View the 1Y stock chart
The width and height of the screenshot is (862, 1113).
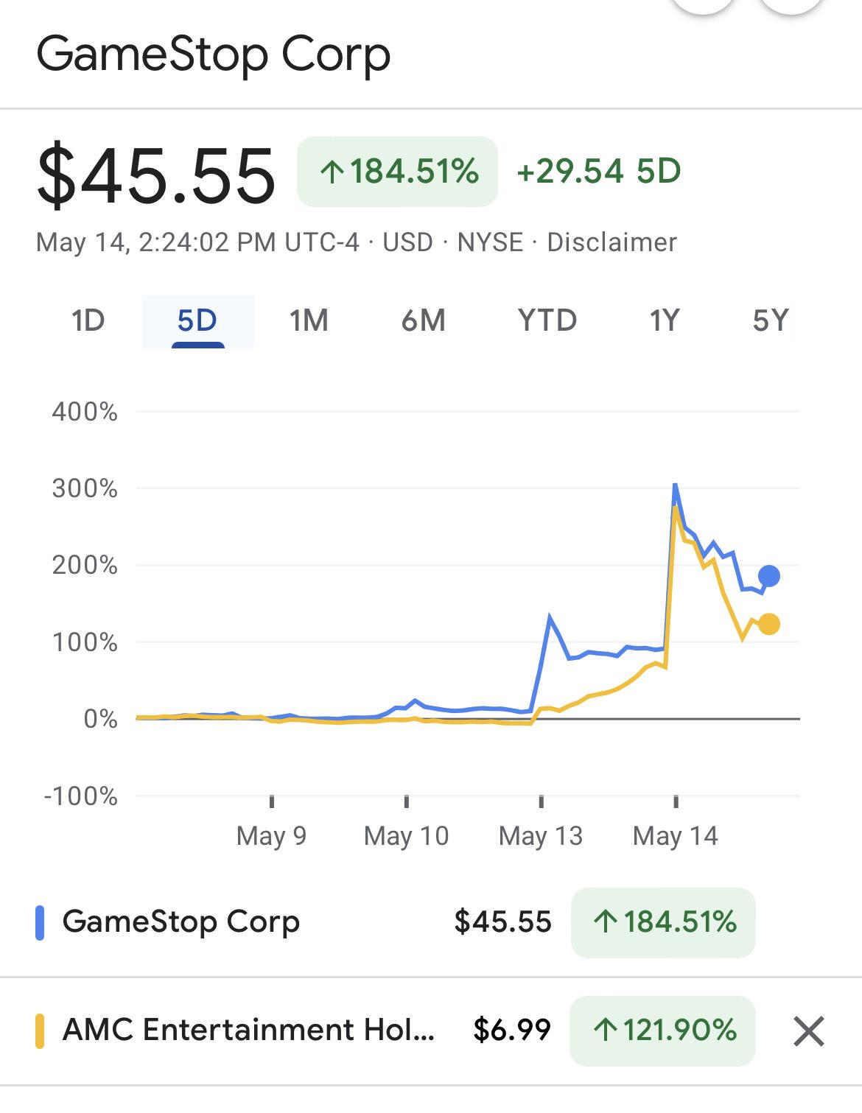662,320
